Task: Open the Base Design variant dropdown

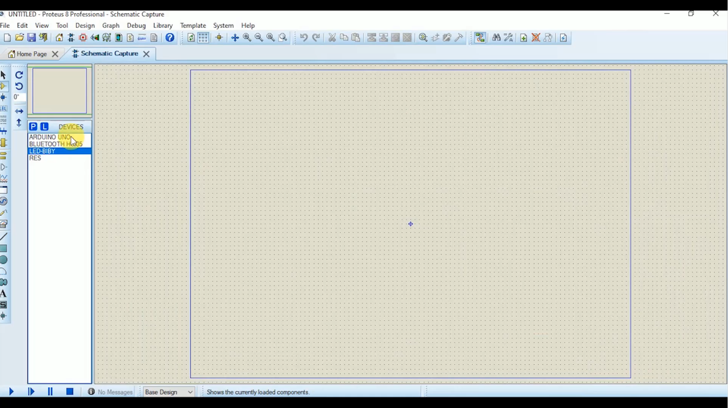Action: tap(169, 392)
